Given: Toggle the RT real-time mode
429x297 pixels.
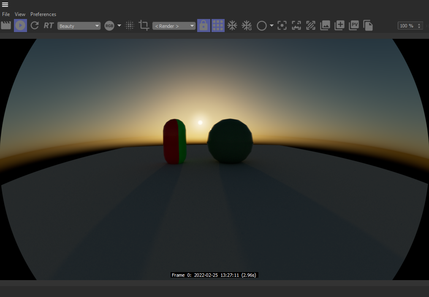Looking at the screenshot, I should [49, 26].
